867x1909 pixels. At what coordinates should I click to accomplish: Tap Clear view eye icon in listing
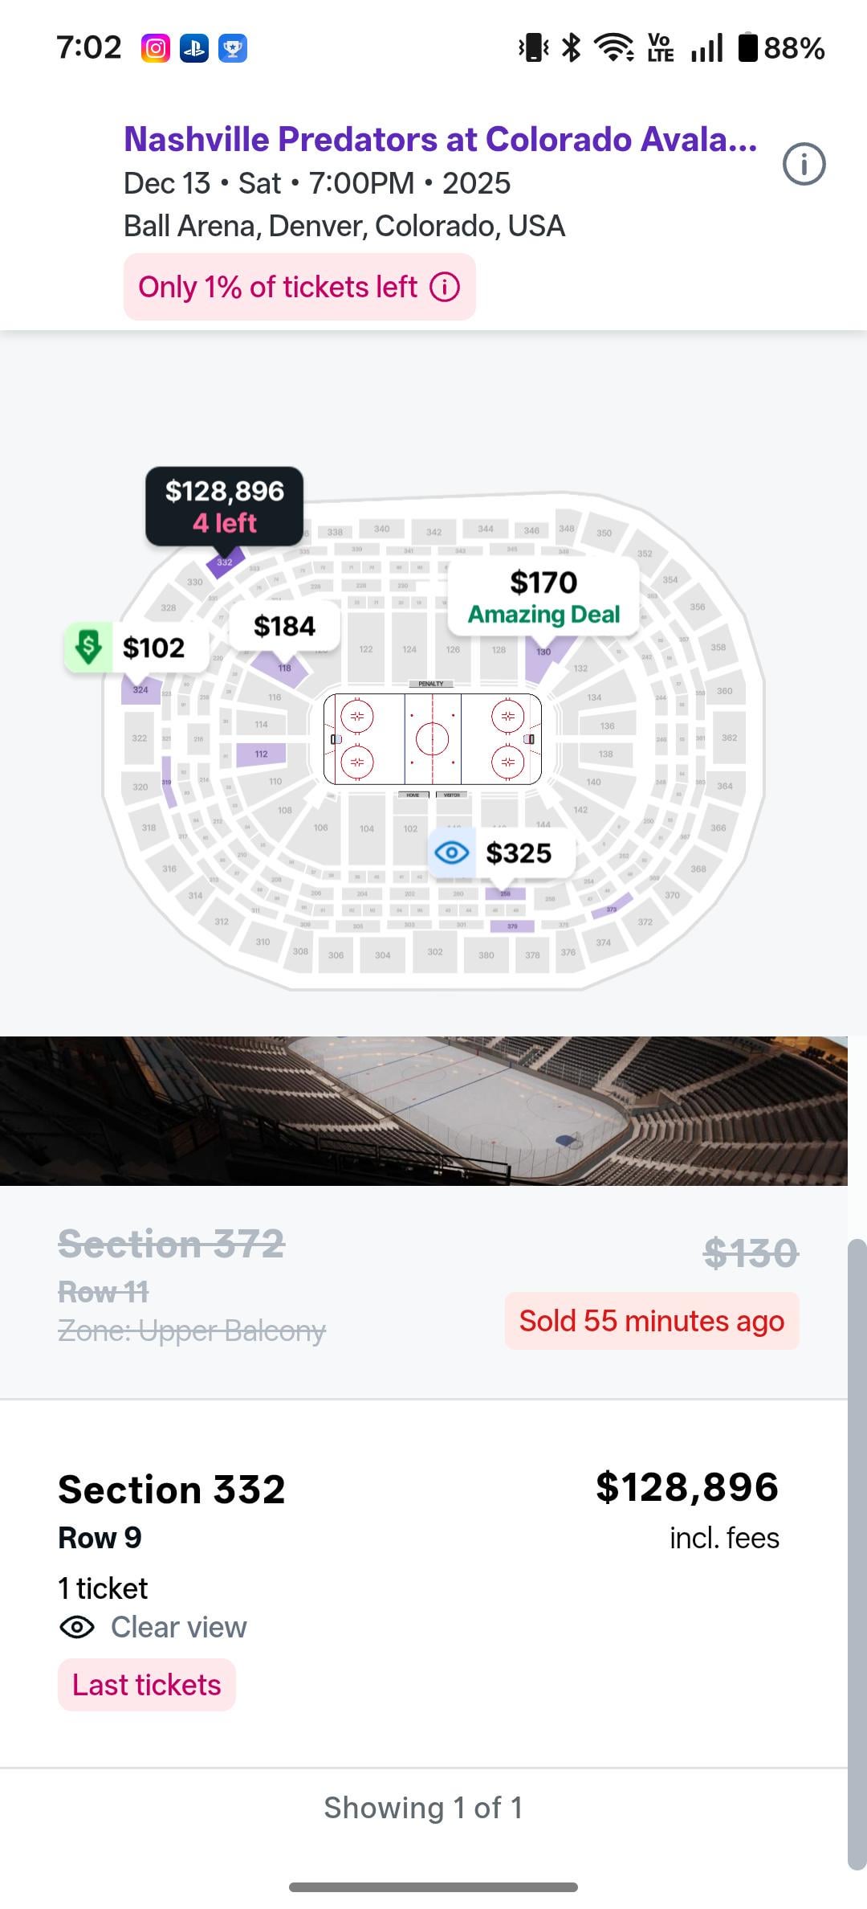point(77,1628)
